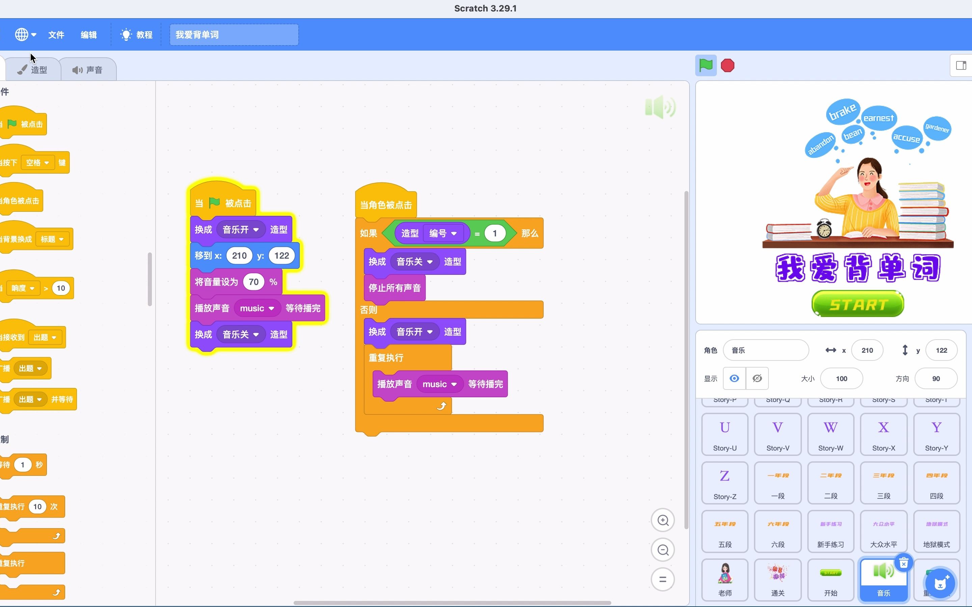Select the Story-Y sprite
This screenshot has height=607, width=972.
(937, 434)
